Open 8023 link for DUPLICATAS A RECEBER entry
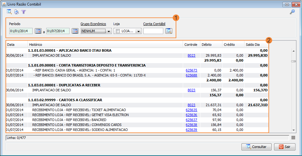Image resolution: width=302 pixels, height=156 pixels. pos(192,90)
